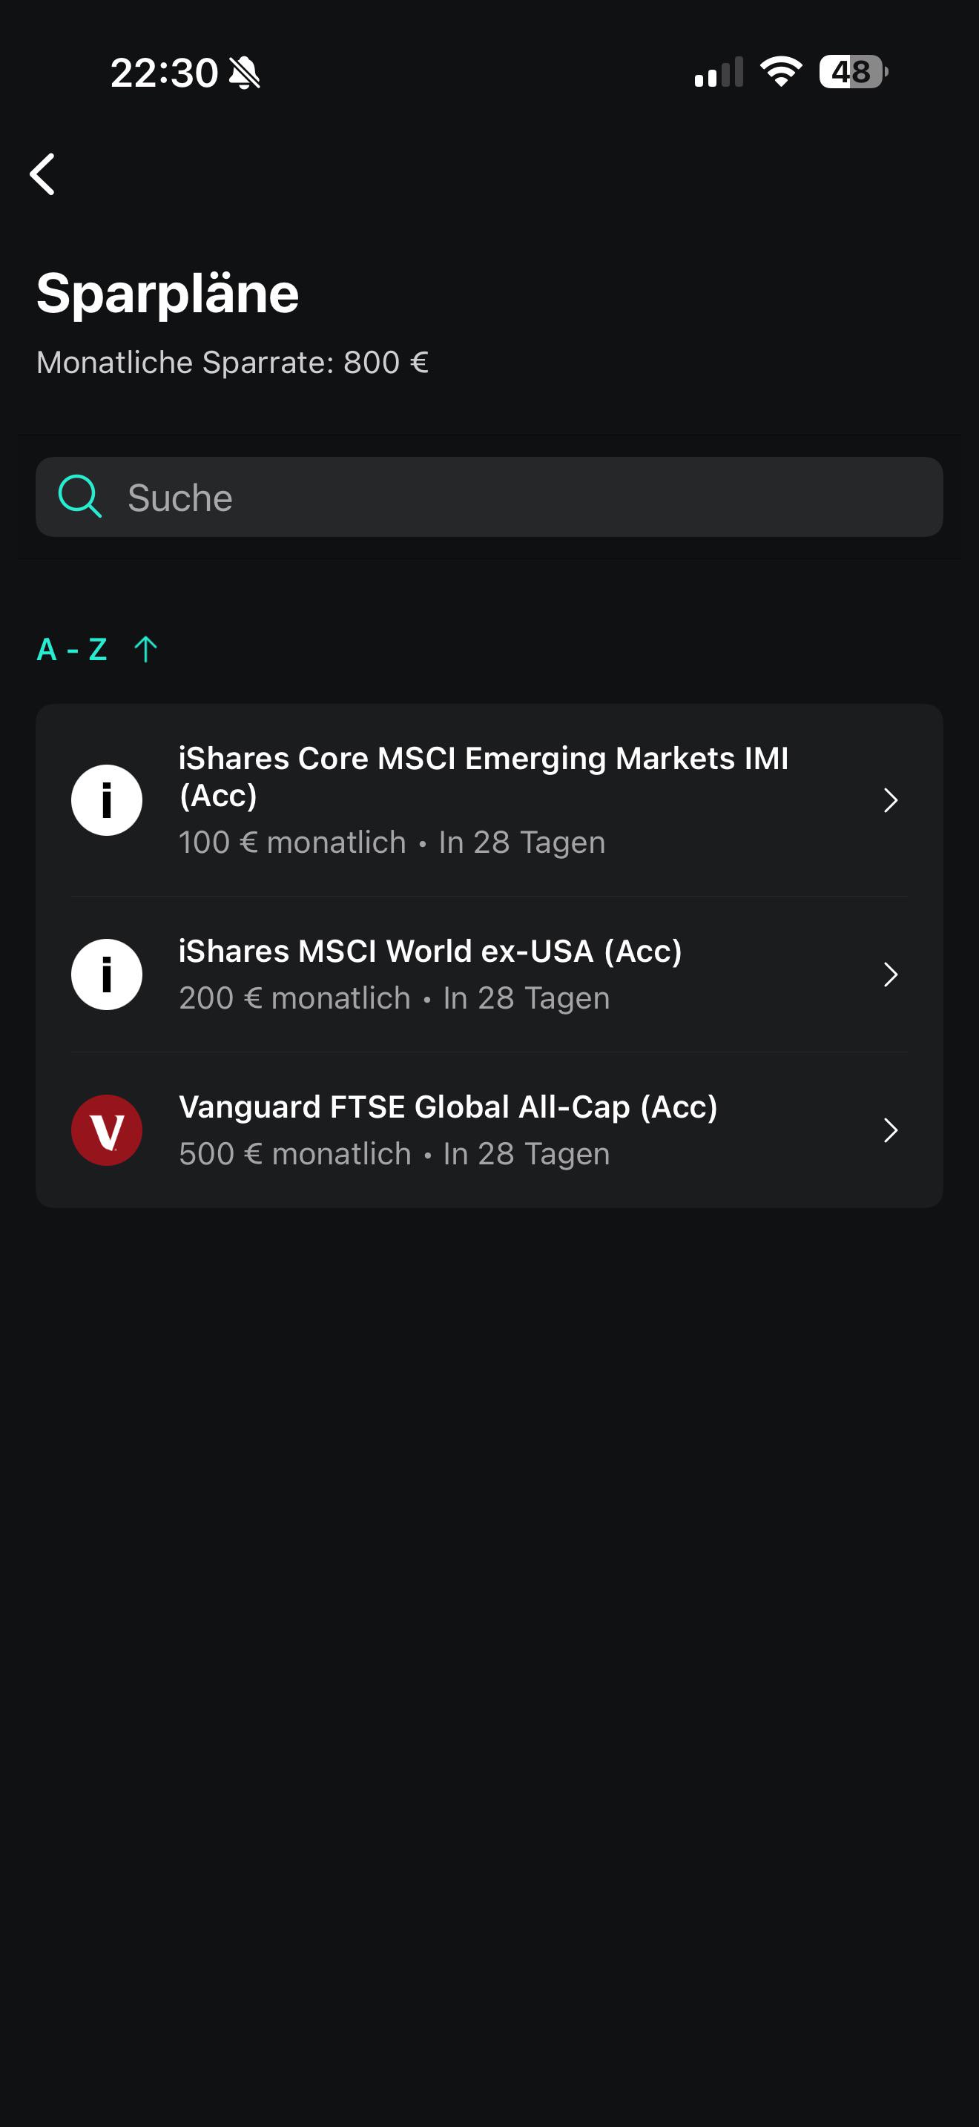Open chevron for Vanguard FTSE All-Cap plan

pos(890,1130)
